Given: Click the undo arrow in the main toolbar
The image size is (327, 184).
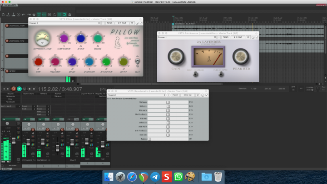Looking at the screenshot, I should click(x=23, y=15).
